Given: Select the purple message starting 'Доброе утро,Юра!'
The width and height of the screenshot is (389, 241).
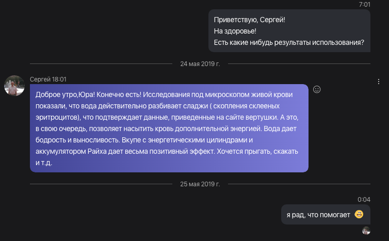Looking at the screenshot, I should 169,128.
